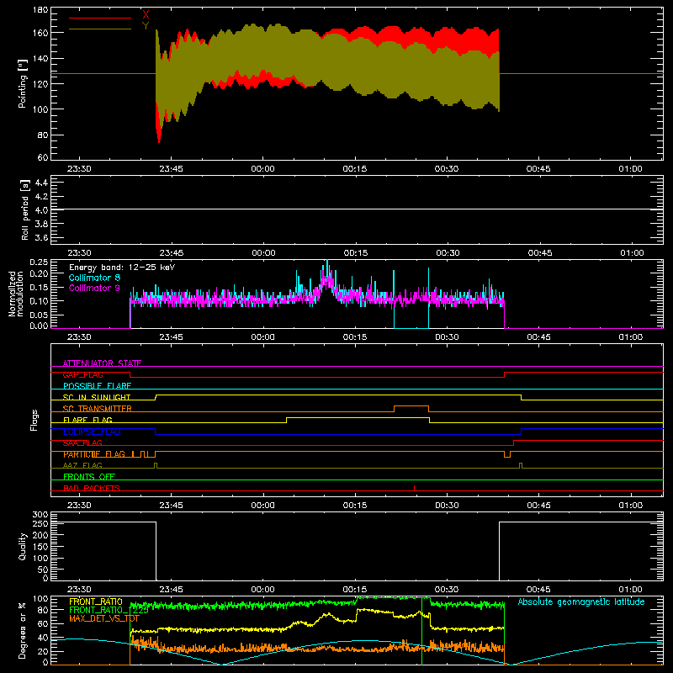This screenshot has width=673, height=673.
Task: Click 23:45 tick under the Pointing plot
Action: tap(171, 169)
